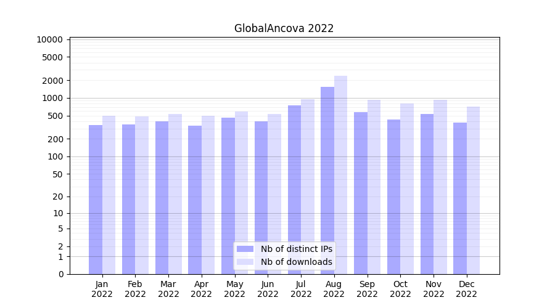Viewport: 555px width, 308px height.
Task: Click the August 2022 distinct IPs bar
Action: (x=327, y=180)
